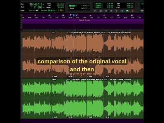This screenshot has width=164, height=123.
Task: Click the edit selection Length field
Action: tap(60, 8)
